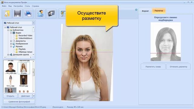
Task: Select Изображения in the folder tree
Action: 22,44
